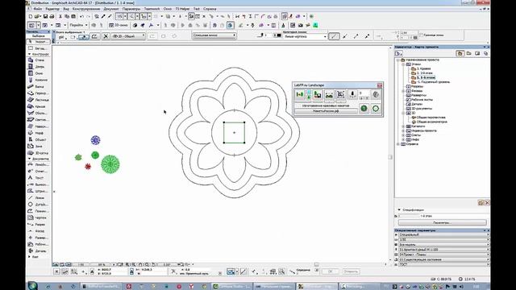Image resolution: width=516 pixels, height=290 pixels.
Task: Select the Door (Дверь) tool
Action: [38, 67]
